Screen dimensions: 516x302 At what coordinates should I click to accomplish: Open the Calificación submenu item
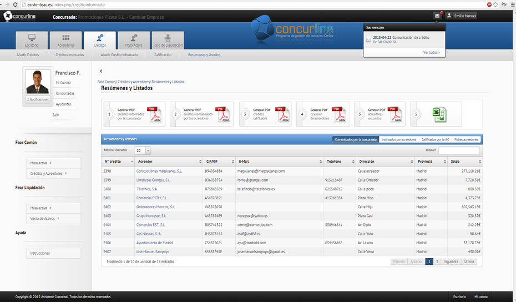(x=163, y=55)
